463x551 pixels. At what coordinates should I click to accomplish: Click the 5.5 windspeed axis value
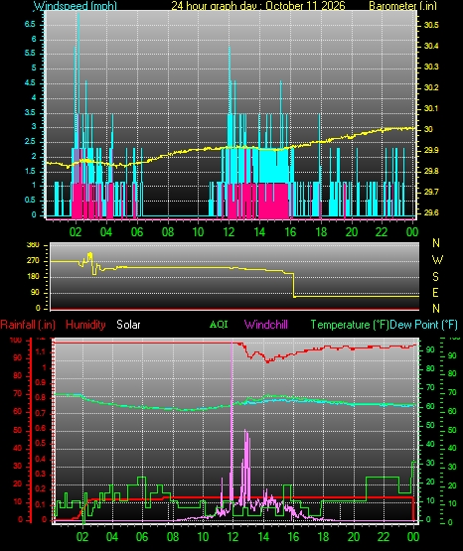tap(30, 53)
